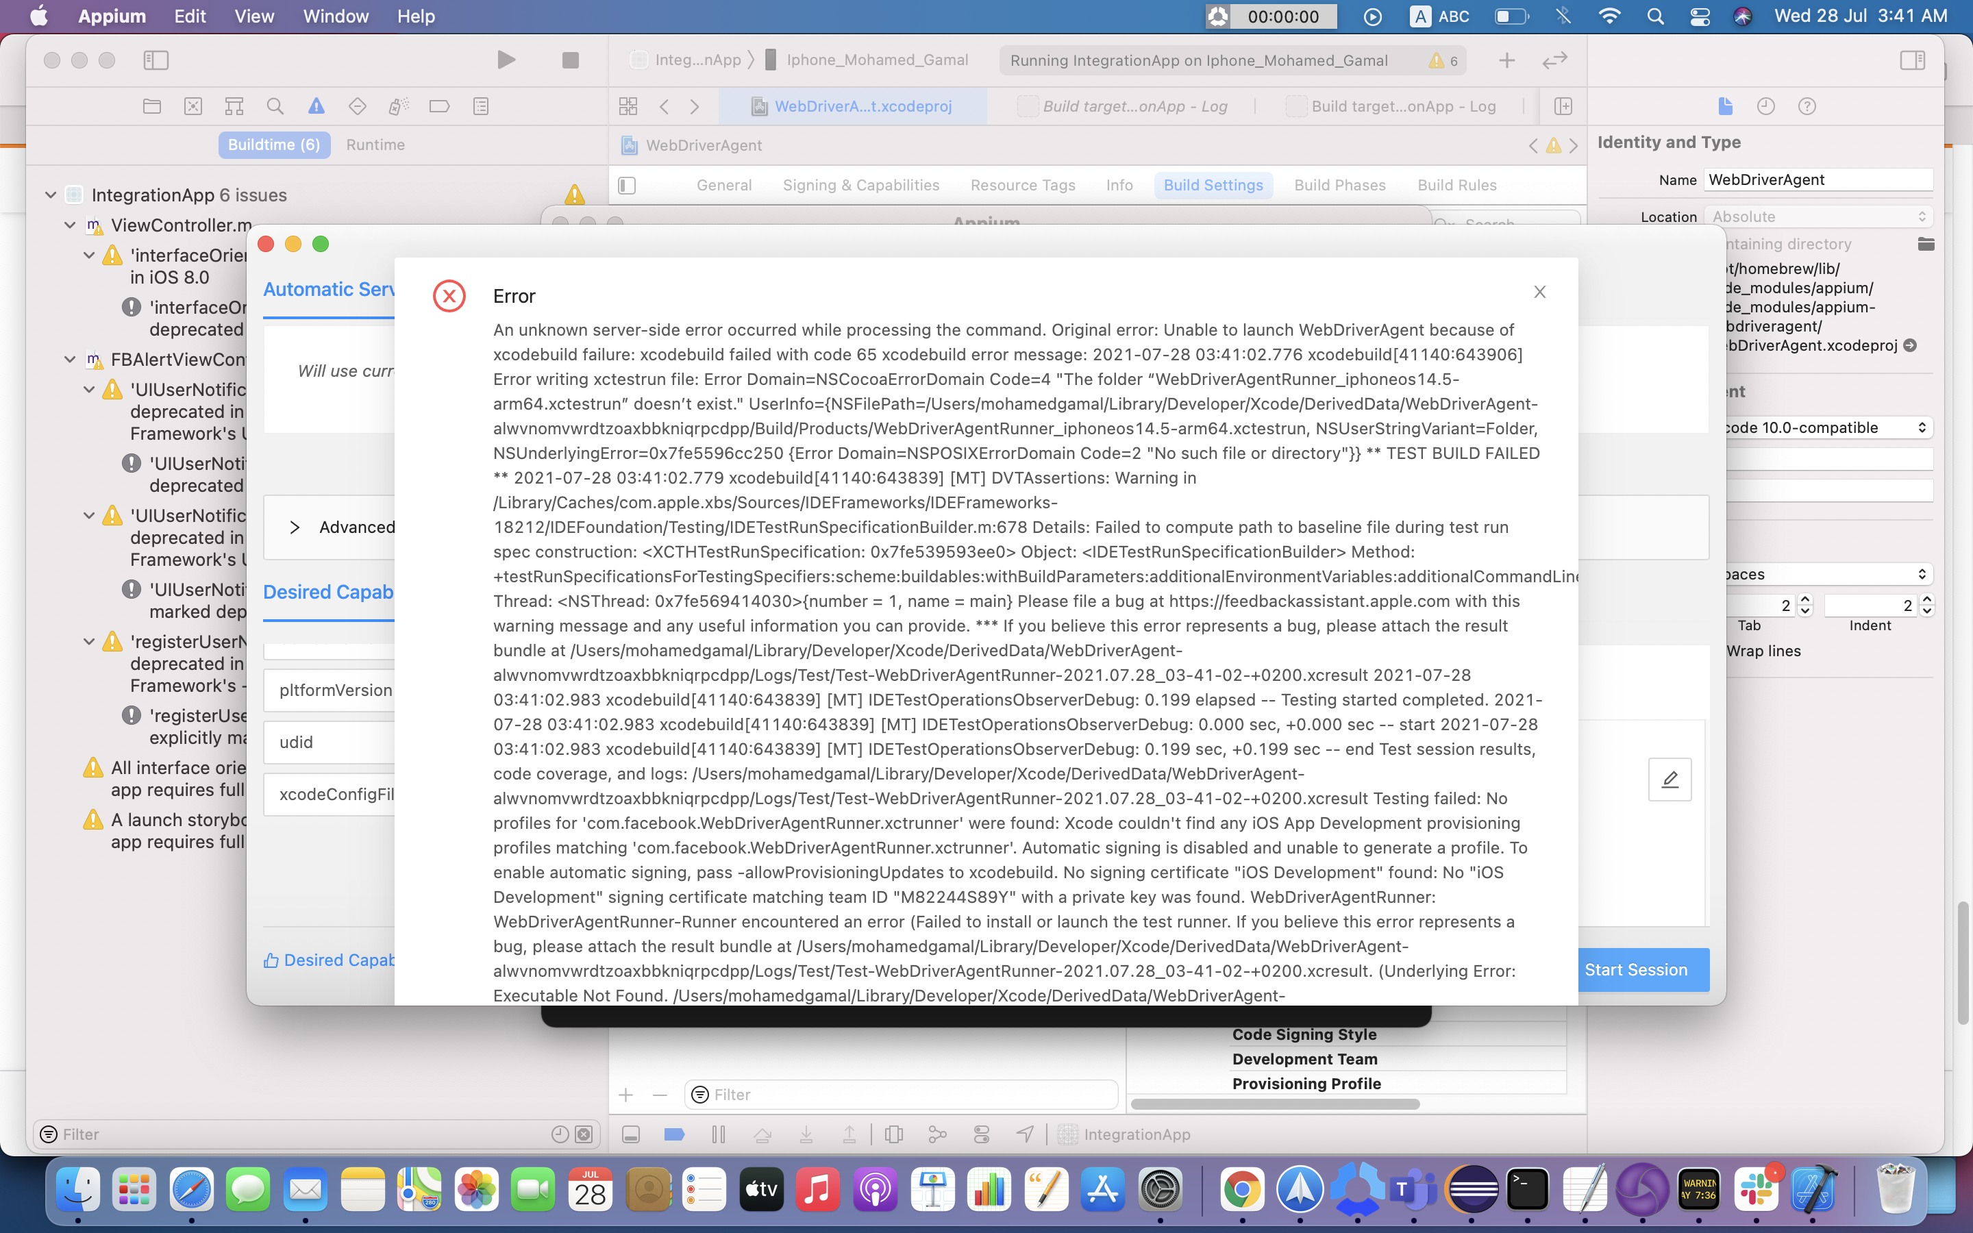Open Spotlight search in menu bar
Image resolution: width=1973 pixels, height=1233 pixels.
1655,16
